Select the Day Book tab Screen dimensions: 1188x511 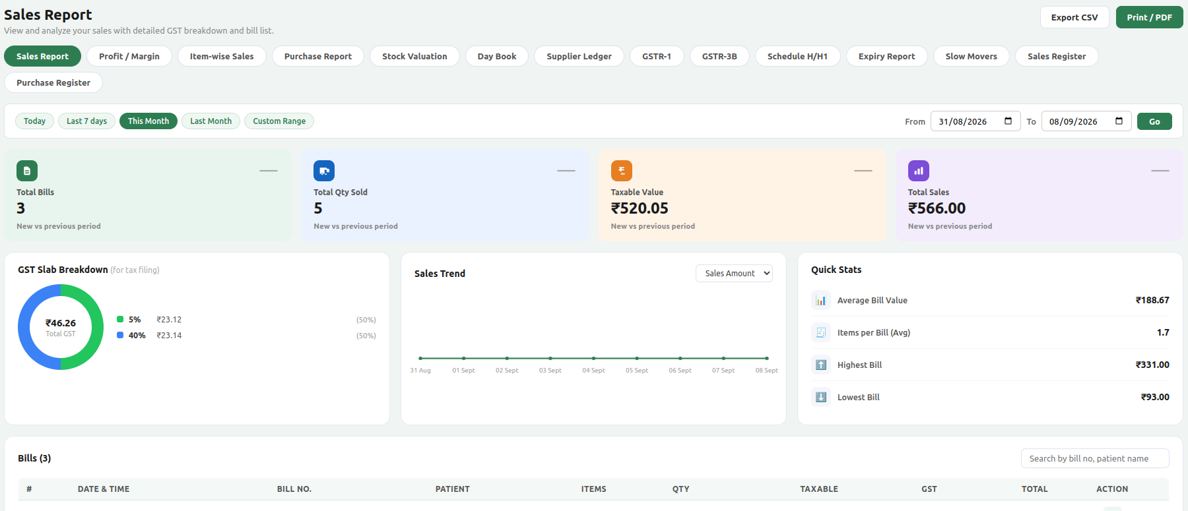point(497,57)
